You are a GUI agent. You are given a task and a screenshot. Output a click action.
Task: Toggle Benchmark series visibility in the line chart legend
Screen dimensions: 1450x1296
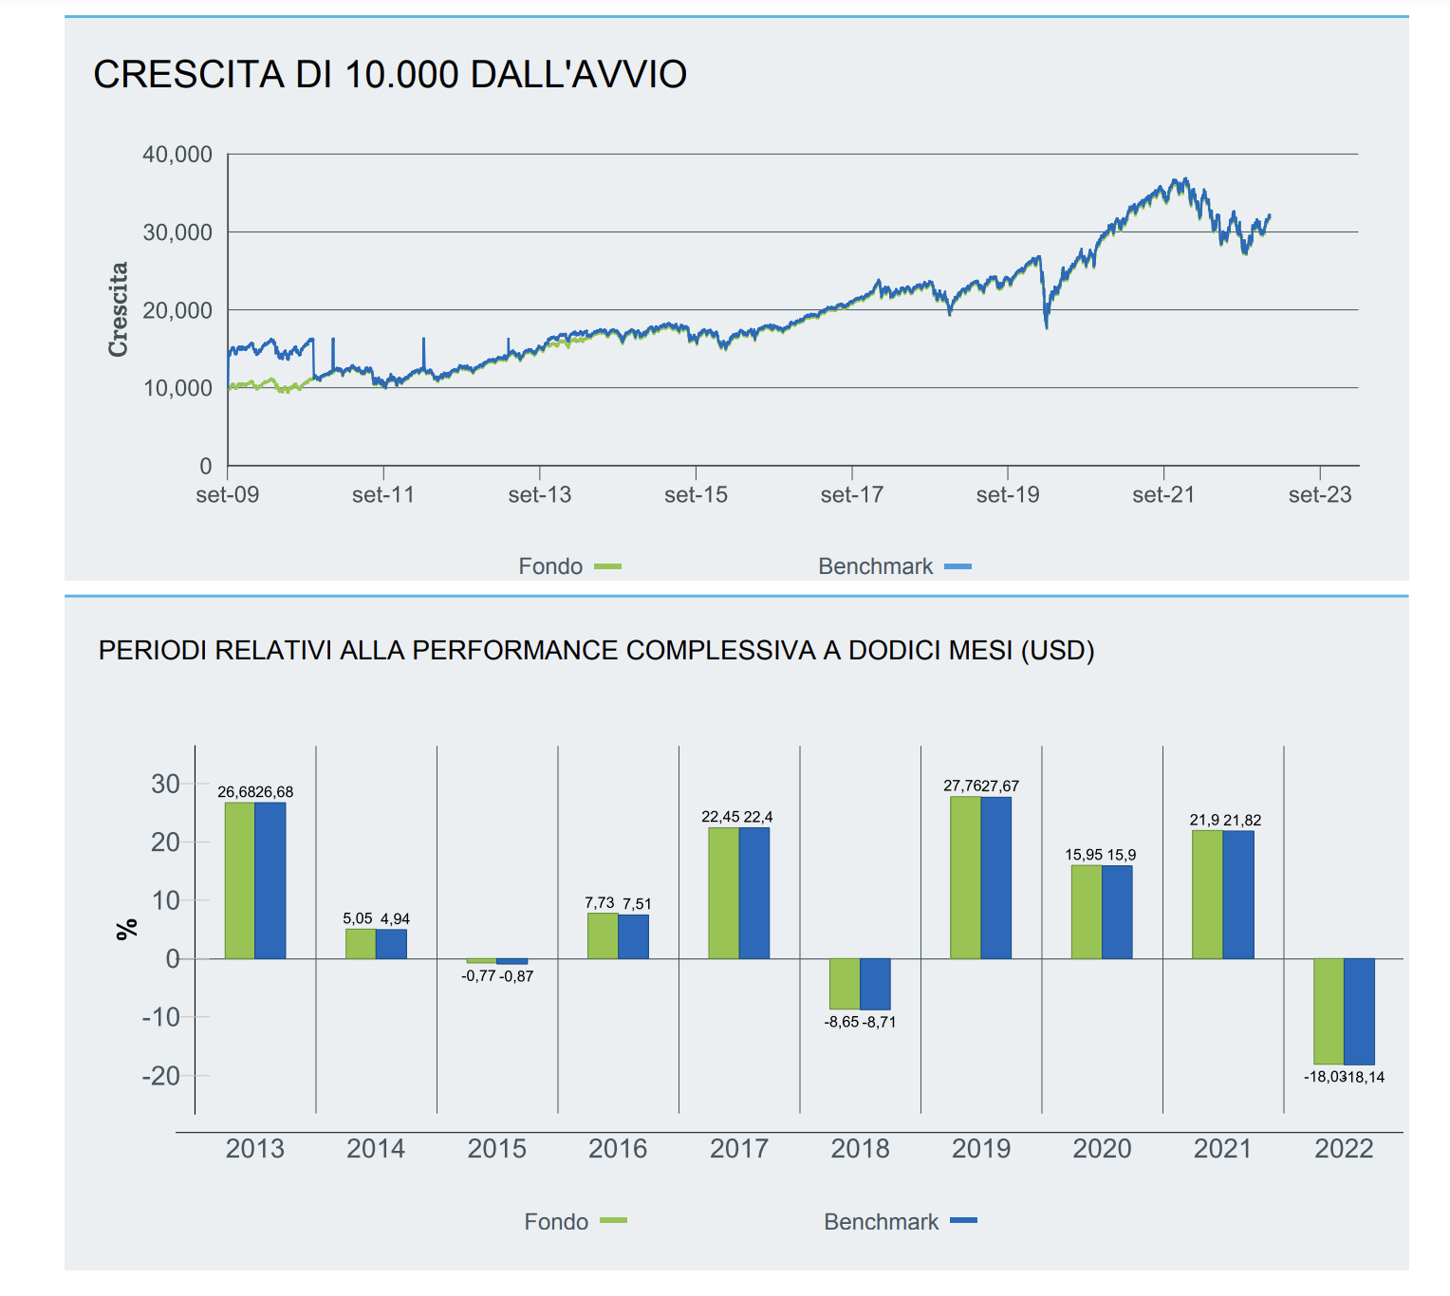(959, 565)
